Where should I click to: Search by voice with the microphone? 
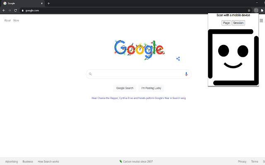pyautogui.click(x=186, y=74)
